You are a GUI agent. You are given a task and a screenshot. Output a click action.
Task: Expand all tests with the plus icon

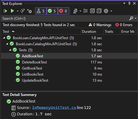92,11
